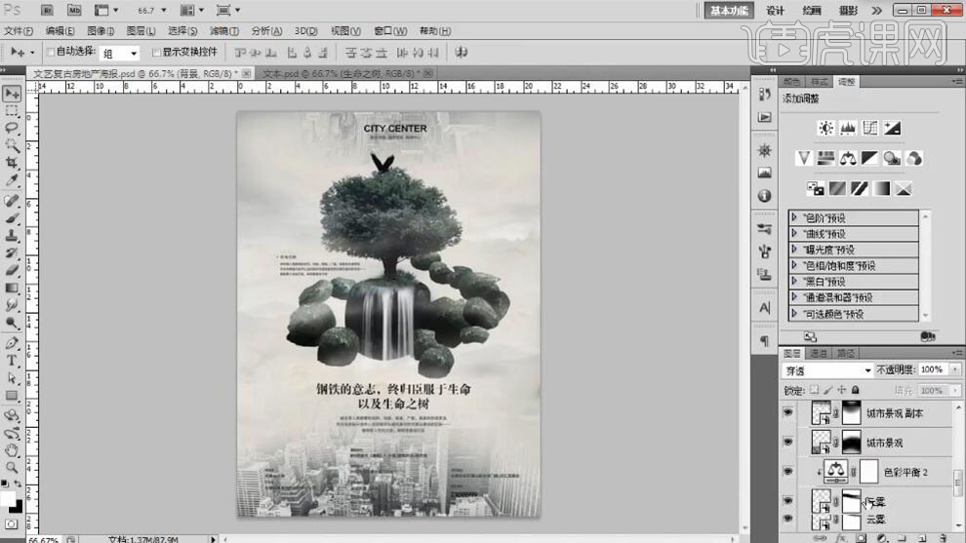Select the Spot Healing Brush tool
Screen dimensions: 966x543
pos(12,201)
